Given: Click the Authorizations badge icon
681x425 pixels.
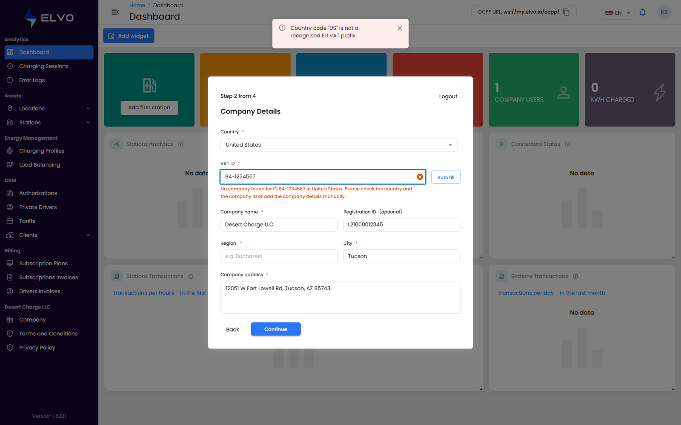Looking at the screenshot, I should (x=10, y=193).
